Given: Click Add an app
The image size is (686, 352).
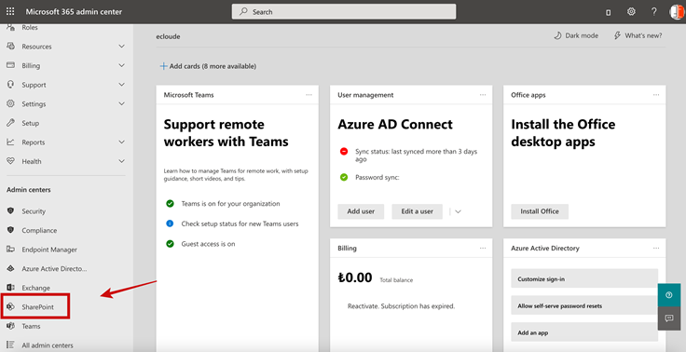Looking at the screenshot, I should tap(584, 332).
